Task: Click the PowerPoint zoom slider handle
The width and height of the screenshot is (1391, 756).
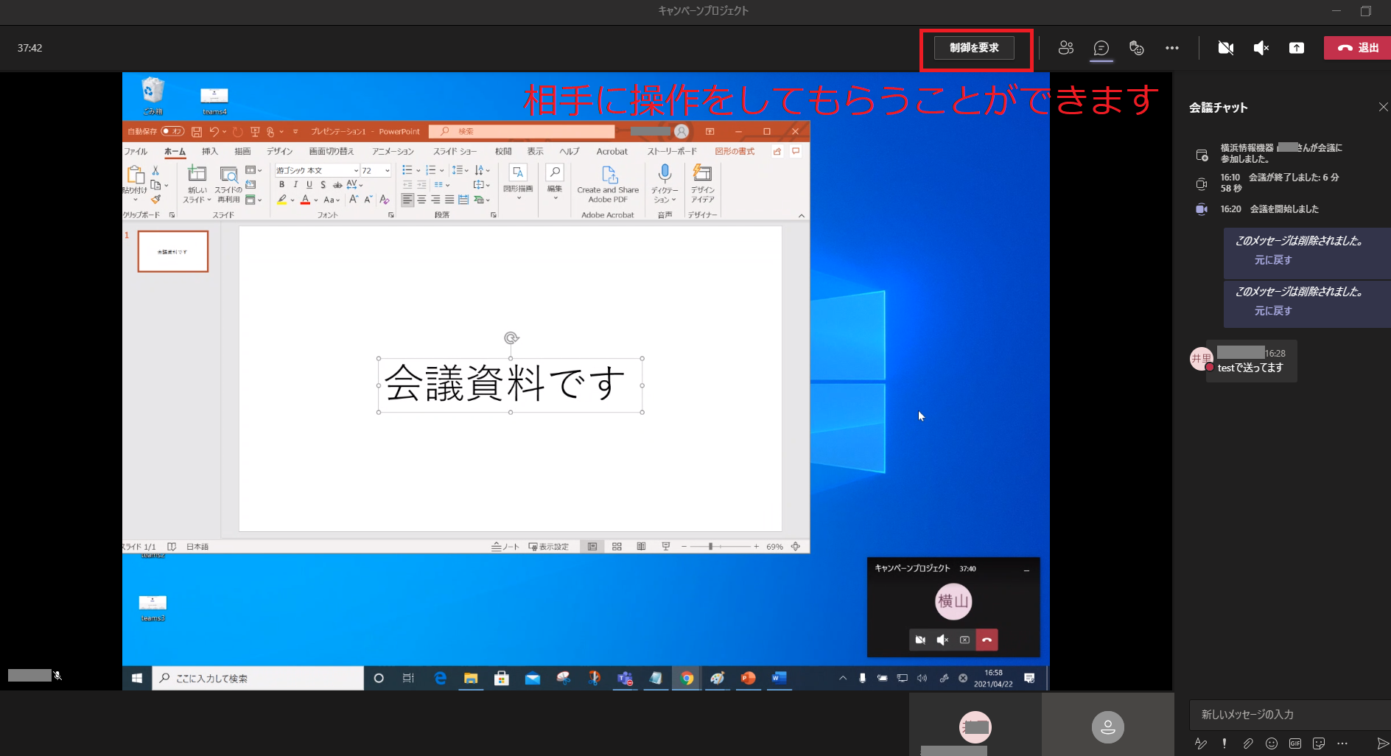Action: tap(710, 547)
